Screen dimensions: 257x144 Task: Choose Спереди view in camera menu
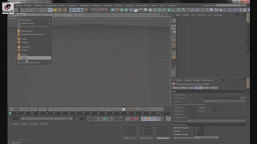point(34,47)
